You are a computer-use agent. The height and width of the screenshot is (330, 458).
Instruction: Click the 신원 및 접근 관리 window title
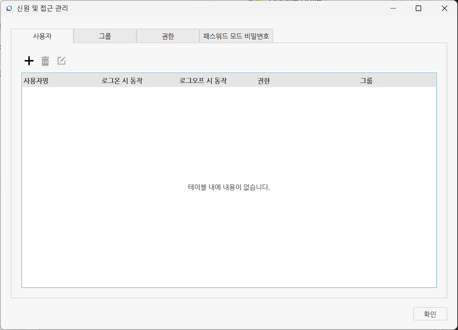(x=42, y=8)
